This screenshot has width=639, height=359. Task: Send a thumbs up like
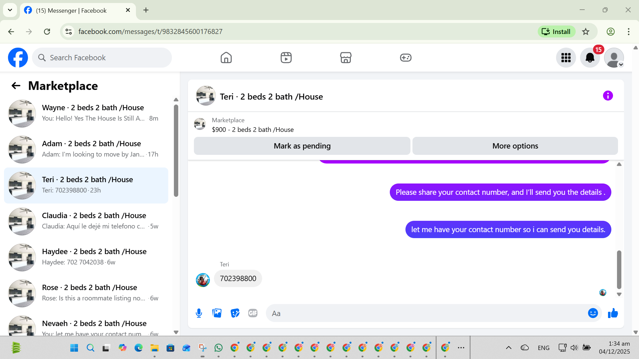pyautogui.click(x=613, y=313)
